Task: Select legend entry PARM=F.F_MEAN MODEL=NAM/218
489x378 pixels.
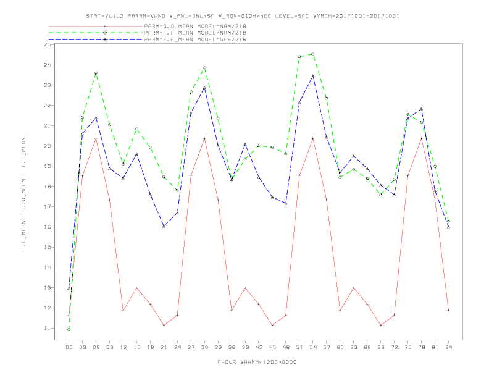Action: click(x=195, y=33)
